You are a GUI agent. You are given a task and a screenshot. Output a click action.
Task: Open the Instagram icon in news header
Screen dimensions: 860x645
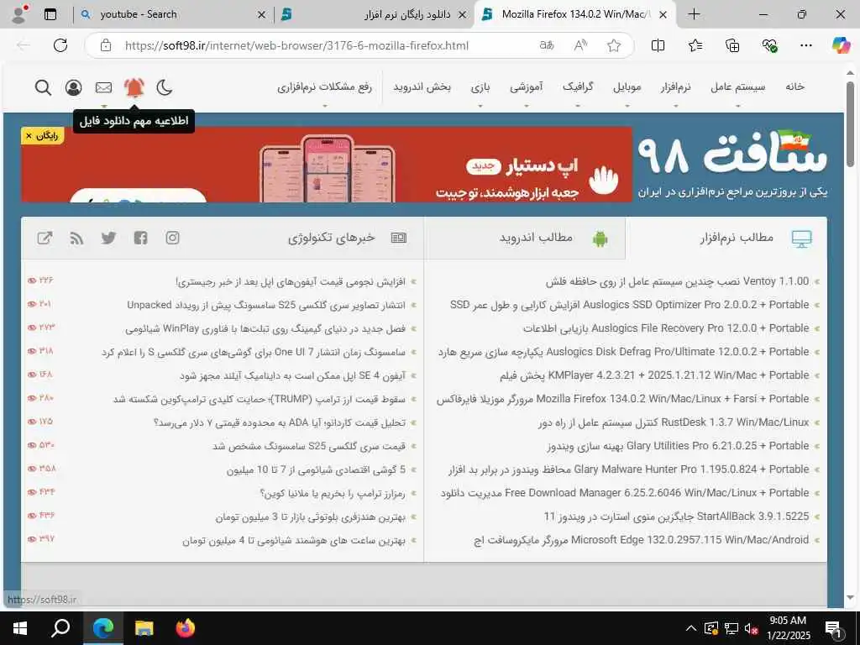173,238
